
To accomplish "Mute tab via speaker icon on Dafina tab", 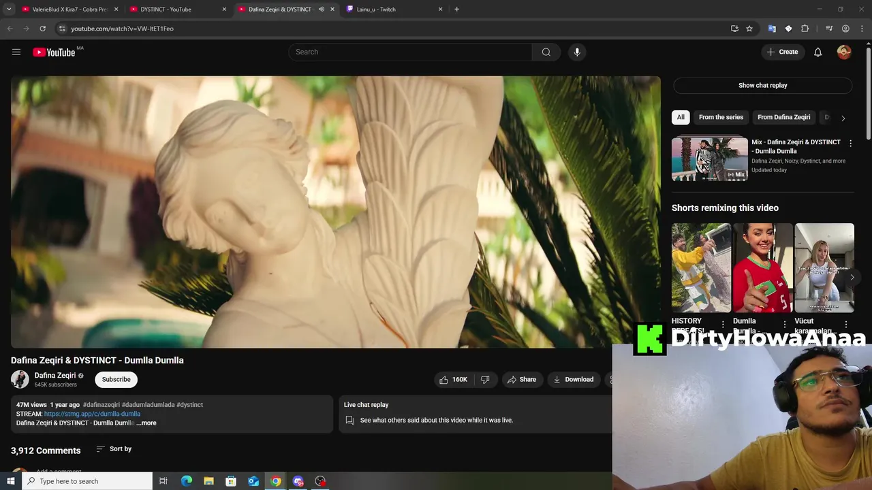I will point(321,10).
